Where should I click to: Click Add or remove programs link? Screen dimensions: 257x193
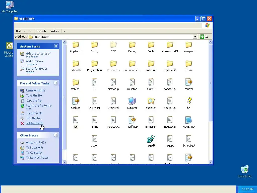(x=35, y=63)
